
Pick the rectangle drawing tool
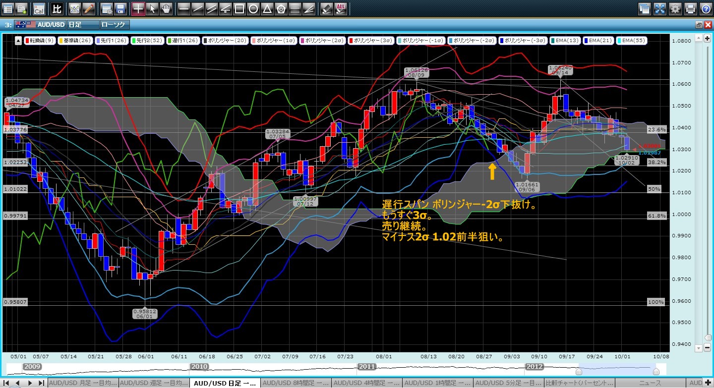pyautogui.click(x=239, y=8)
